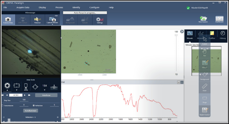229x124 pixels.
Task: Open the File menu
Action: [5, 7]
